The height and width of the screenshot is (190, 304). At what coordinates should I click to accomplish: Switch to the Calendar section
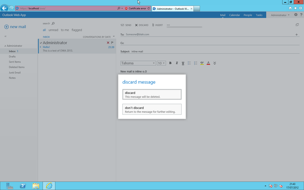[234, 15]
